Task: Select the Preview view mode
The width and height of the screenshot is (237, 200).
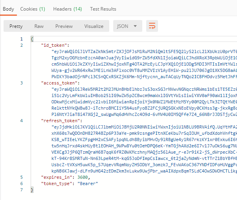Action: pos(64,26)
